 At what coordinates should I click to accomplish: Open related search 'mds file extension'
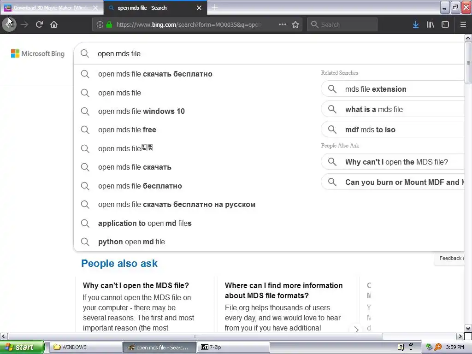point(393,89)
